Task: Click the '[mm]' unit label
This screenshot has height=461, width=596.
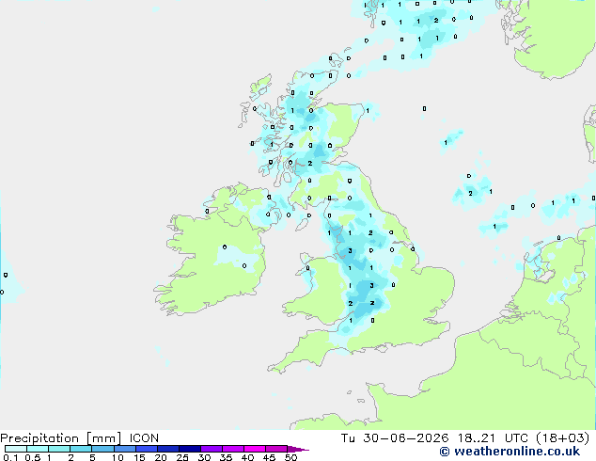Action: tap(103, 438)
